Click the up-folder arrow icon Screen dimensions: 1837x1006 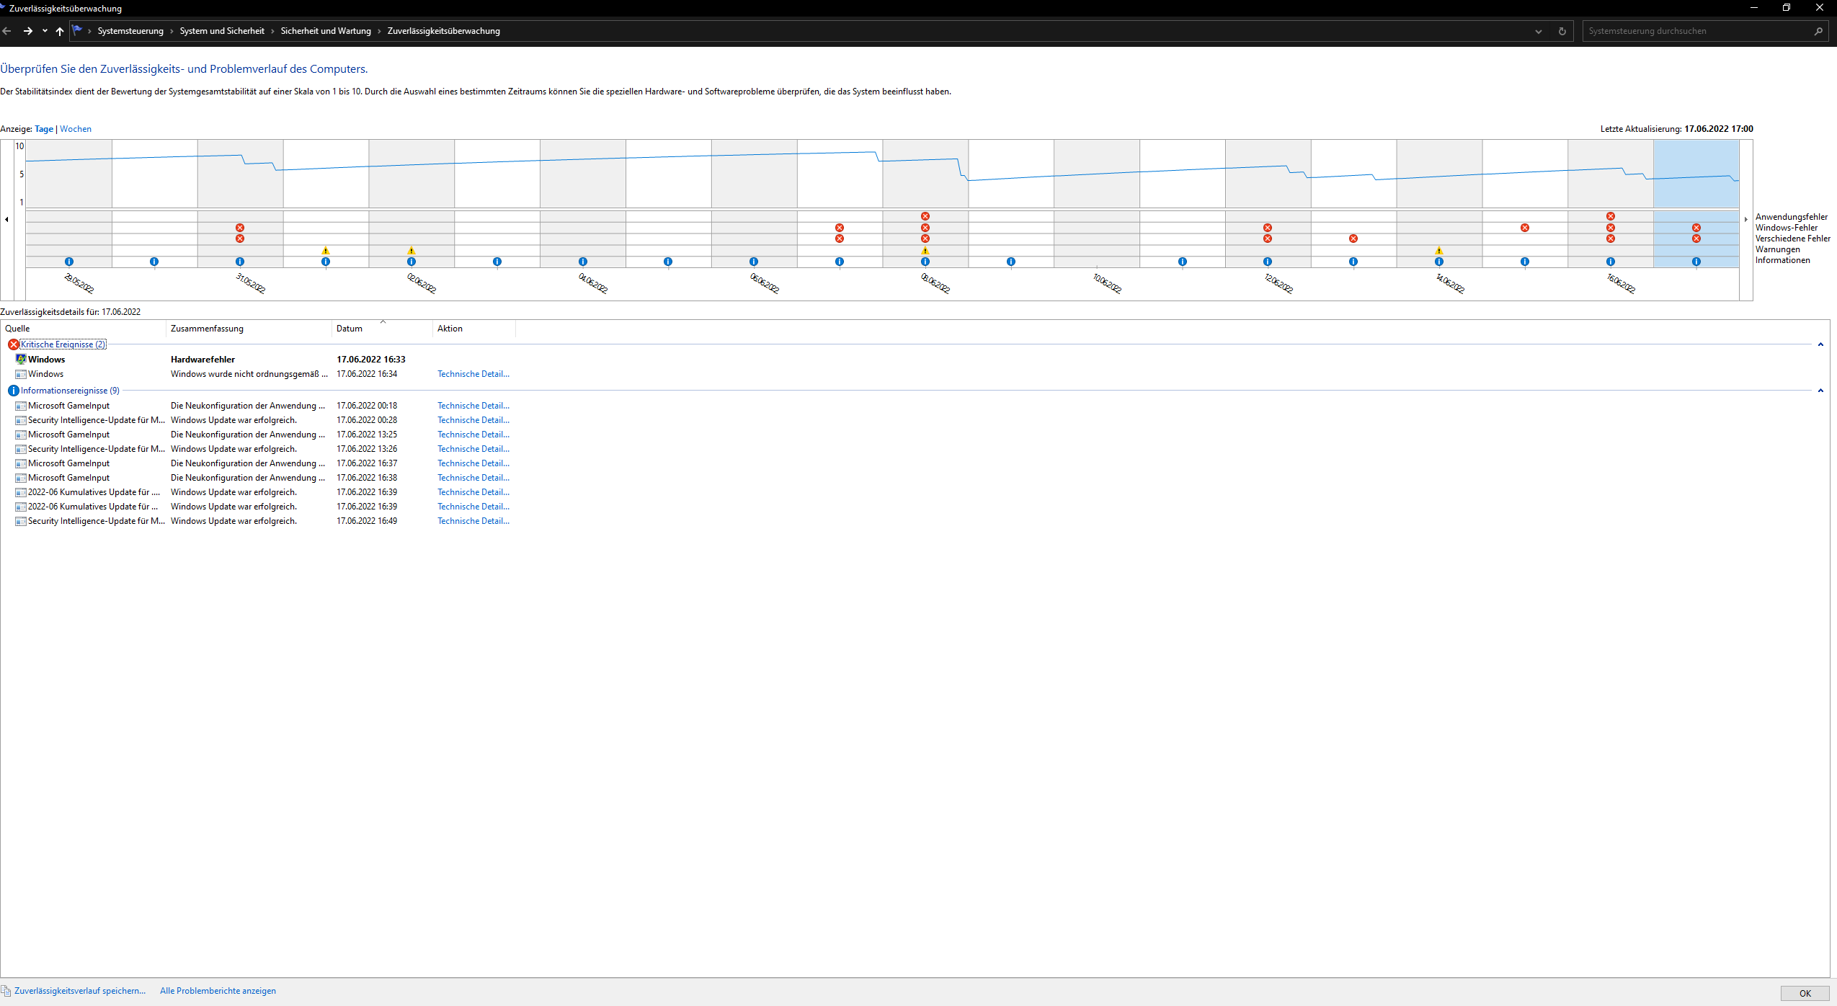[60, 31]
